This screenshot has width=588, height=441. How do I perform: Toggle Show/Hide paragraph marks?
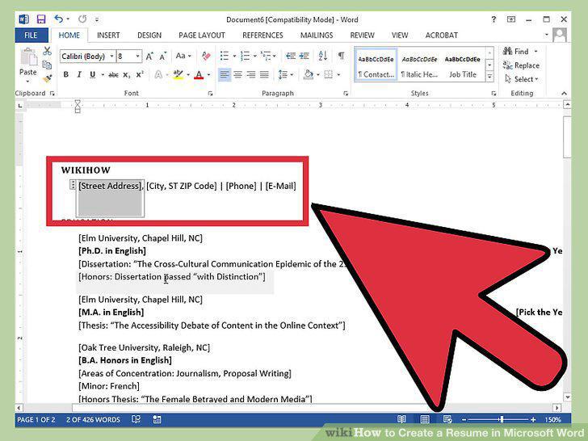pyautogui.click(x=341, y=56)
